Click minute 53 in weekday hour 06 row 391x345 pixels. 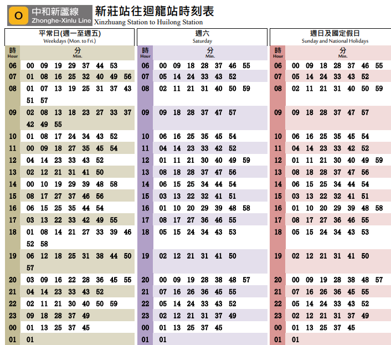114,65
